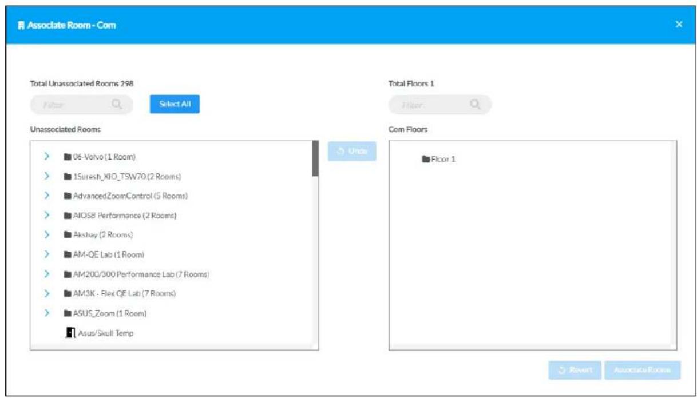
Task: Click the Akshay folder icon
Action: click(x=68, y=235)
